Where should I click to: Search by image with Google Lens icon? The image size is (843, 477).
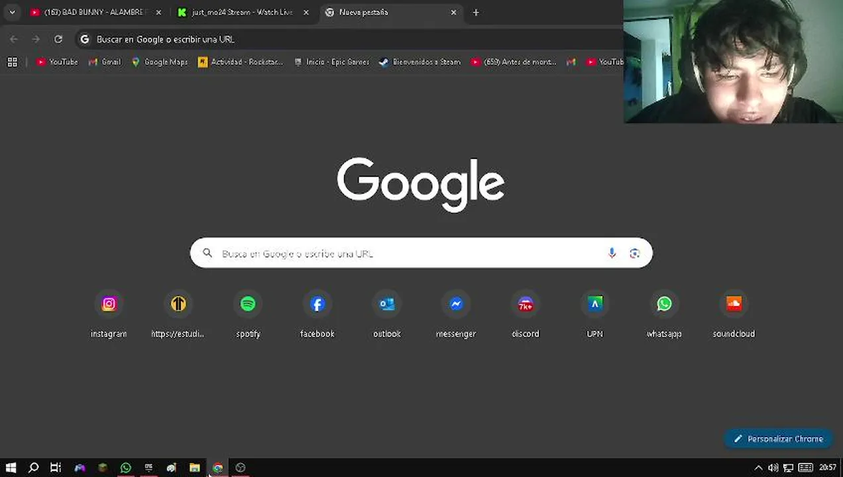pos(635,253)
